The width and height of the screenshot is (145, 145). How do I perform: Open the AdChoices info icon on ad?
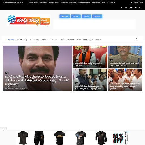[127, 132]
